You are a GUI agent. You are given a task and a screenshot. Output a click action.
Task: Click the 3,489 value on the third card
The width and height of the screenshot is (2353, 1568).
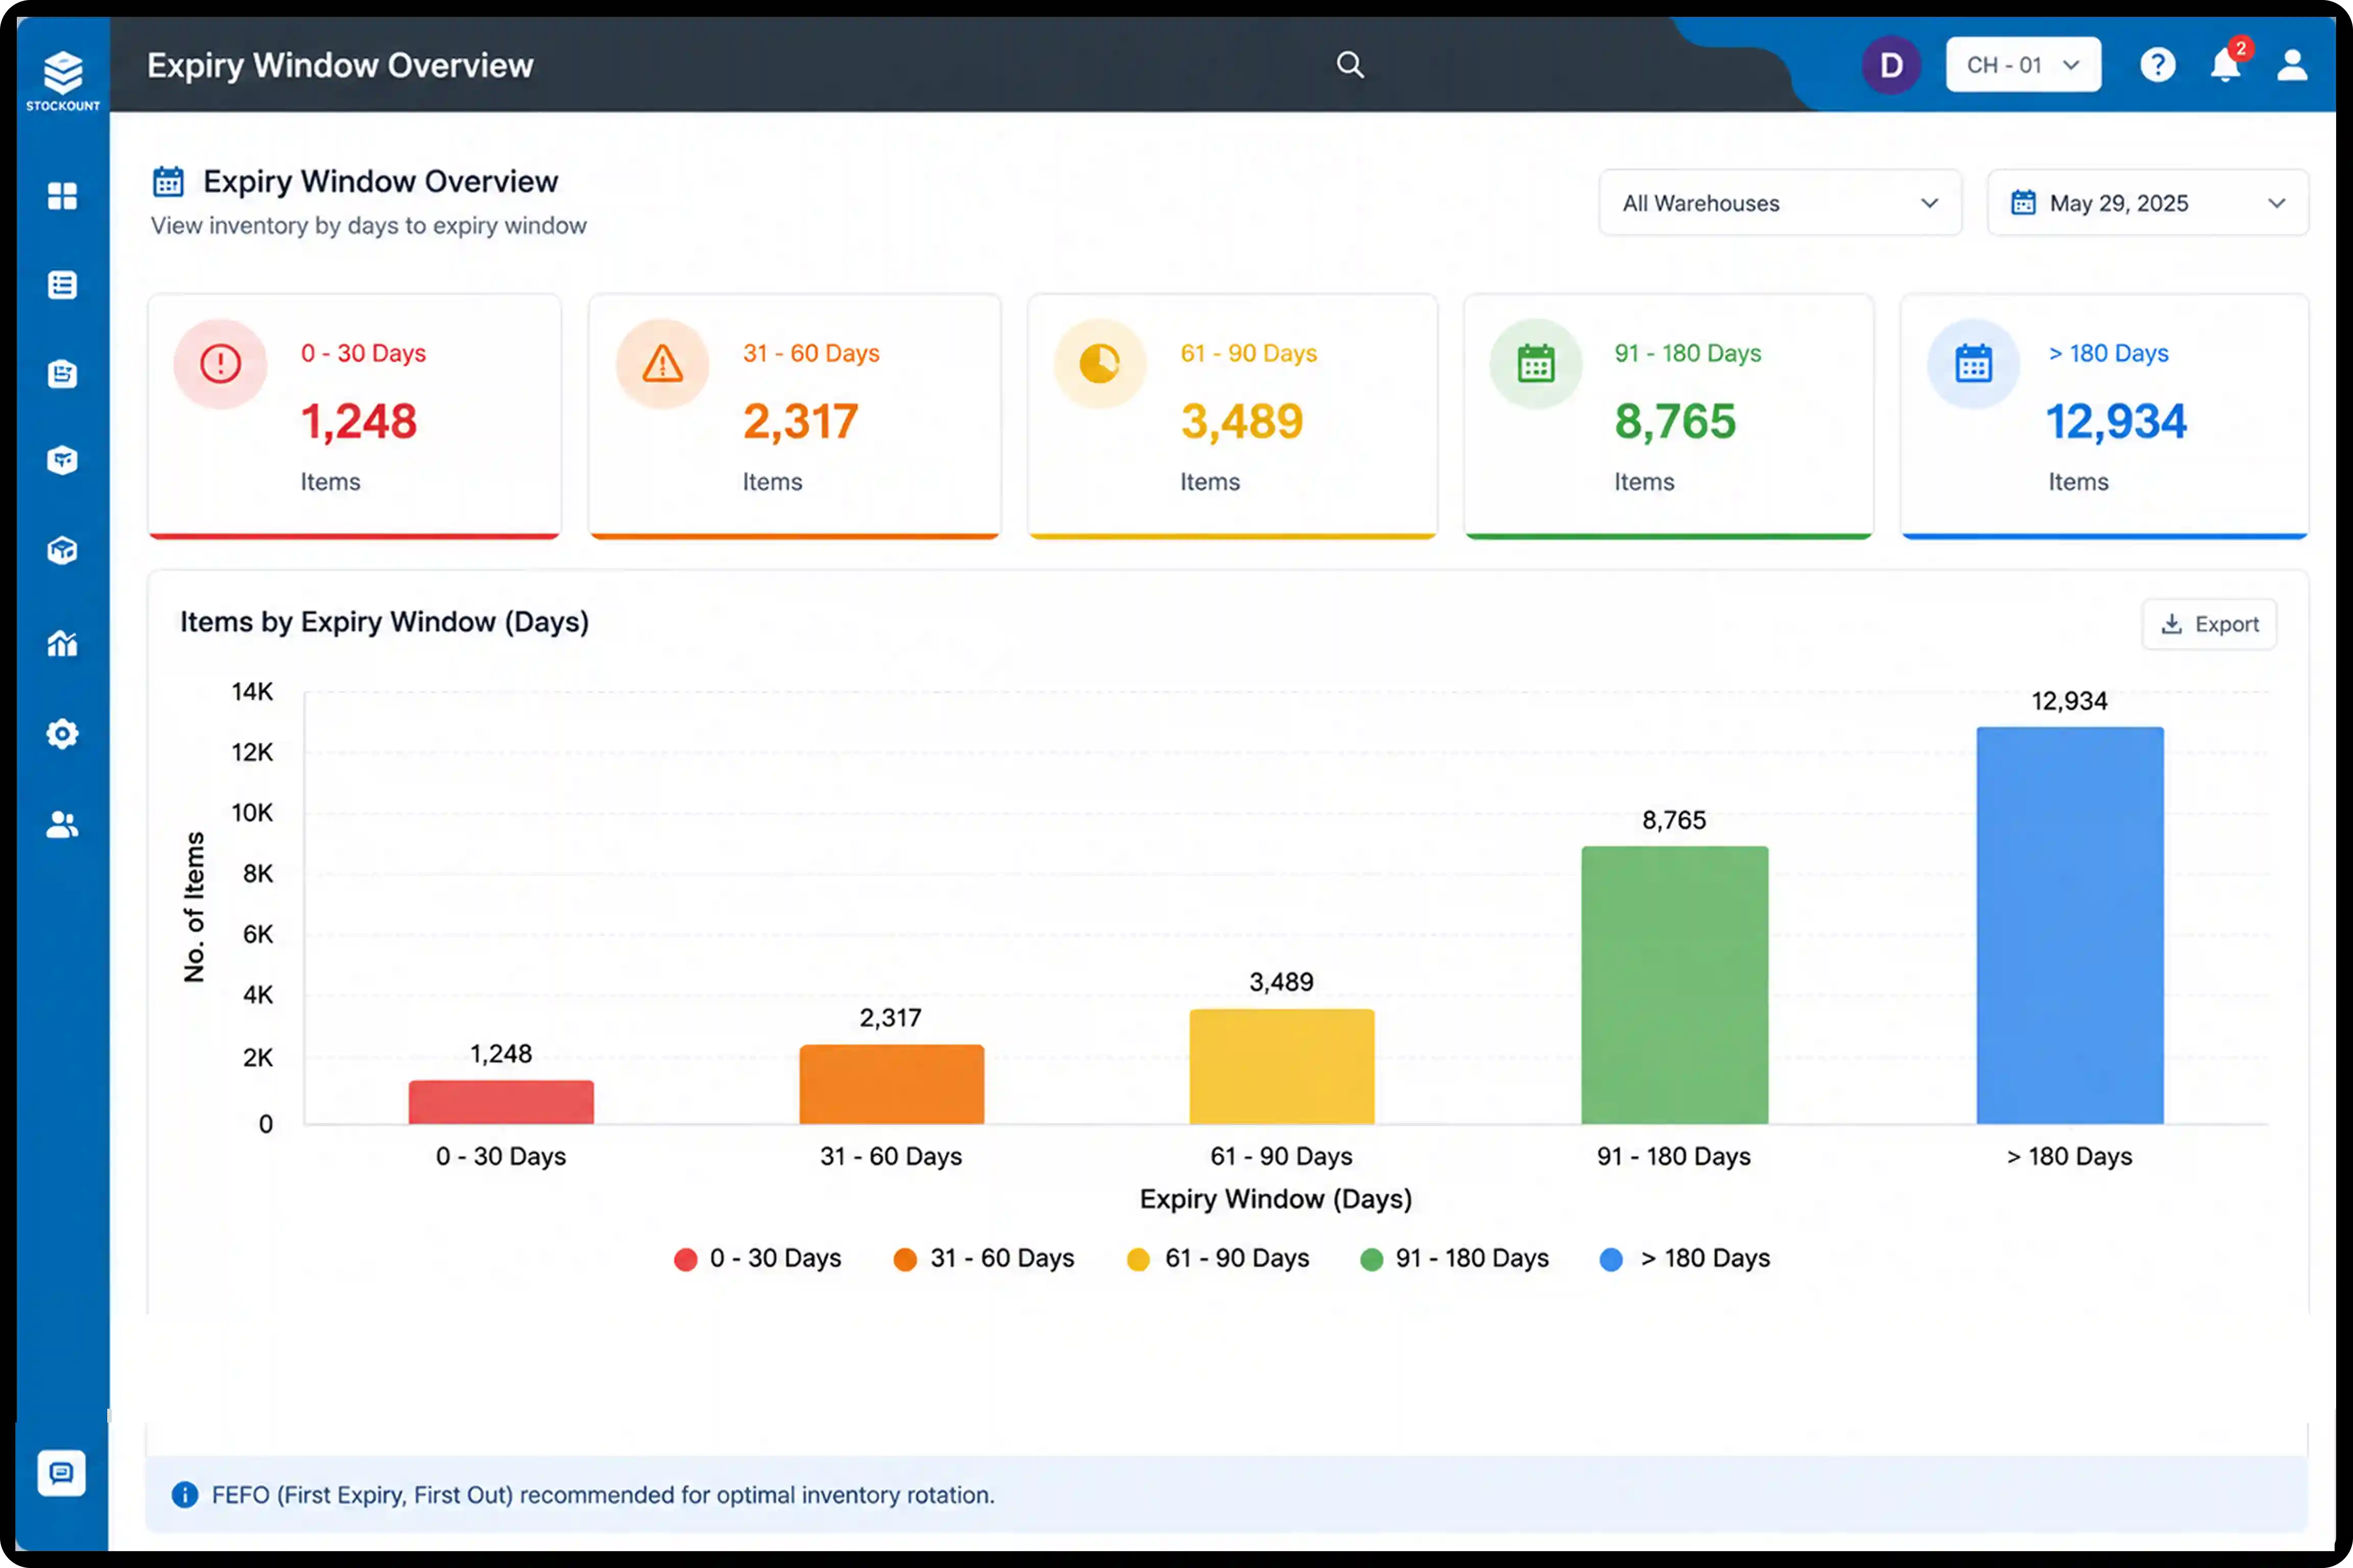click(1241, 421)
